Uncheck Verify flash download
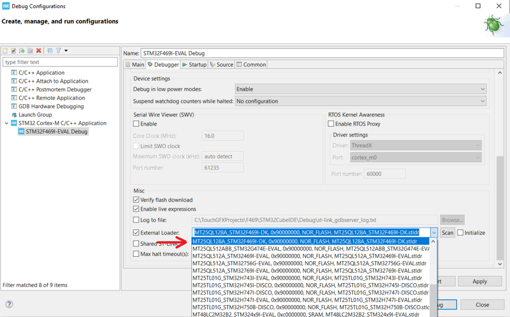The height and width of the screenshot is (317, 510). pos(136,200)
